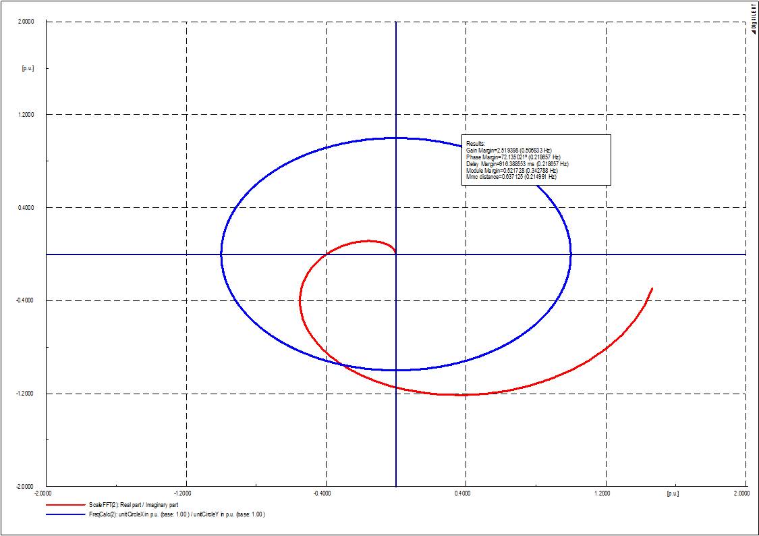Click the Gain Margin value line

click(x=509, y=150)
